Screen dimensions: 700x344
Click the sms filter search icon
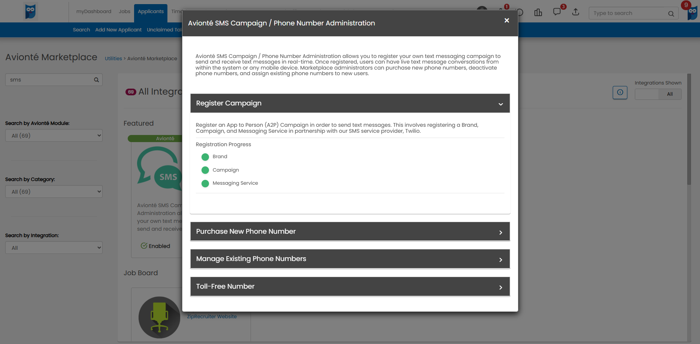tap(96, 80)
